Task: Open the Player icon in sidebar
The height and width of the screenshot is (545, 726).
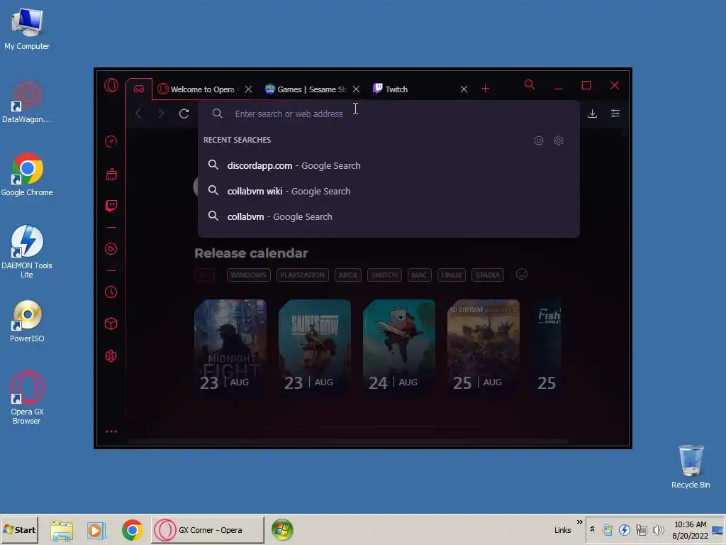Action: [111, 249]
